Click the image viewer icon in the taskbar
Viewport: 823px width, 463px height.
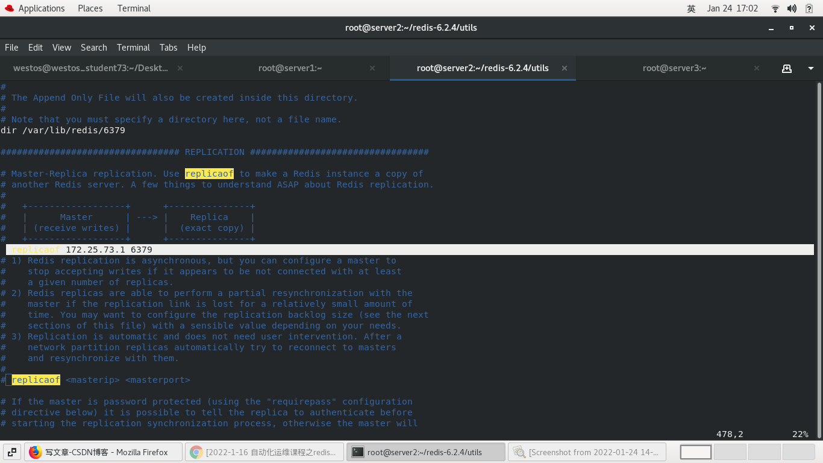(518, 452)
